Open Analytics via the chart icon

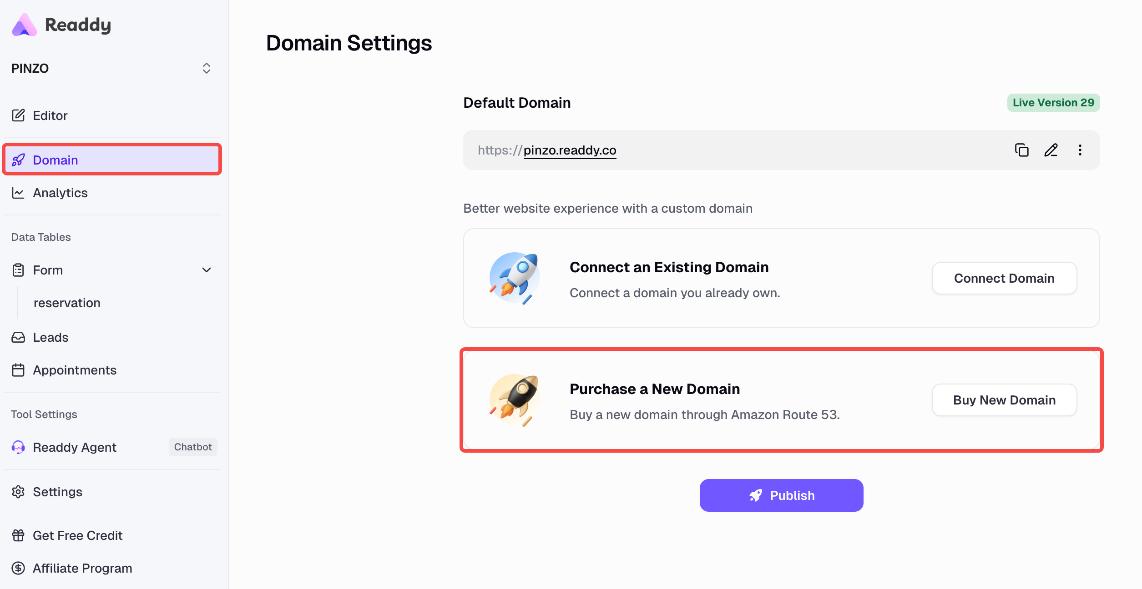click(18, 193)
